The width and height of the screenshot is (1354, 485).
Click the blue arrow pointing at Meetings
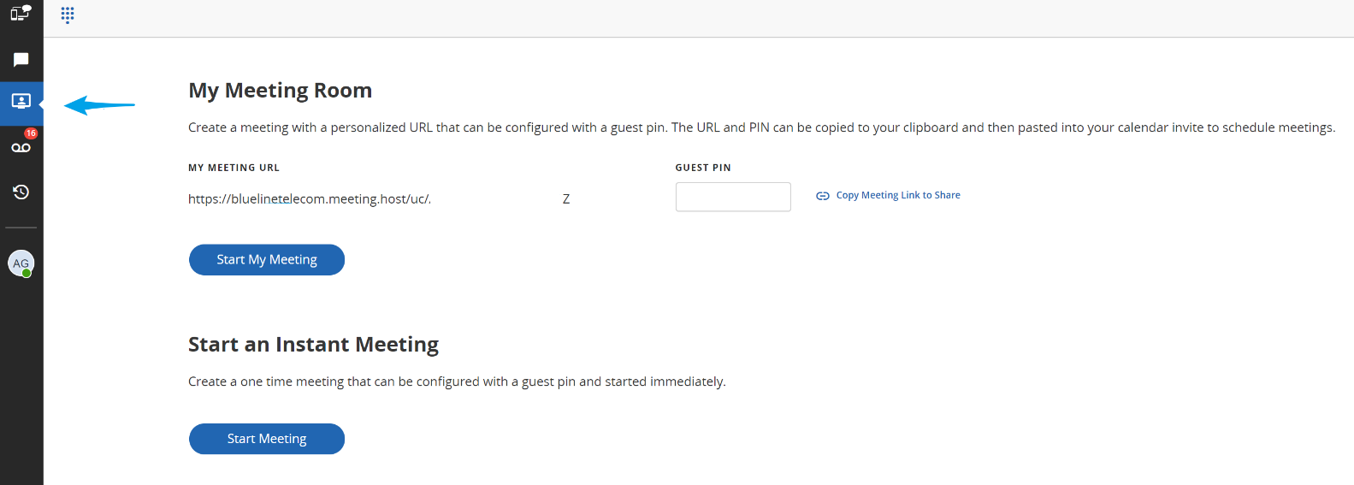coord(99,105)
